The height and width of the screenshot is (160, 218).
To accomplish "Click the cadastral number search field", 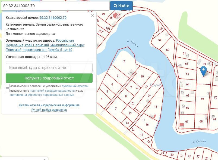I will [55, 6].
